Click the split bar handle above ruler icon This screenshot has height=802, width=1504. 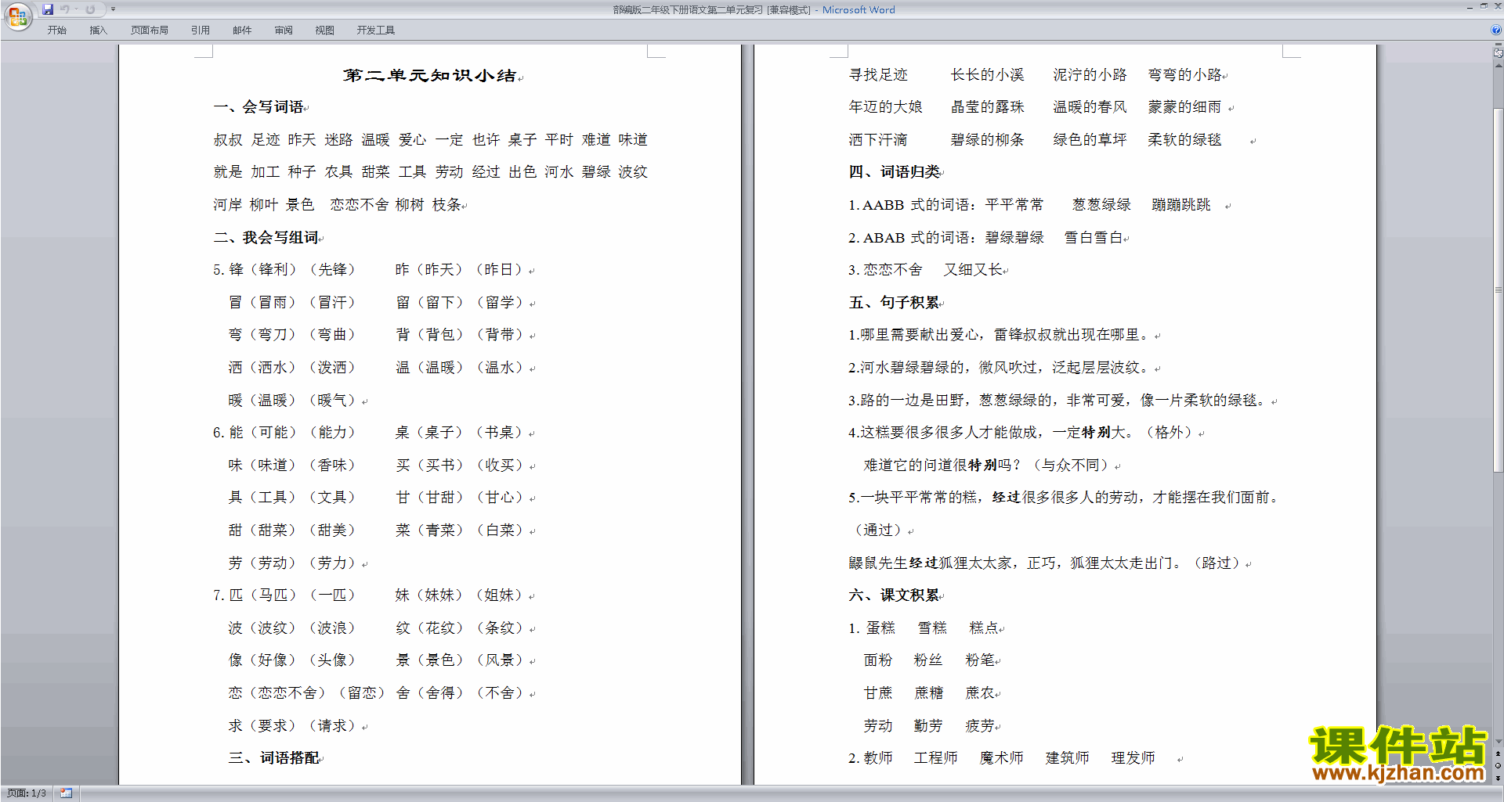pyautogui.click(x=1498, y=45)
